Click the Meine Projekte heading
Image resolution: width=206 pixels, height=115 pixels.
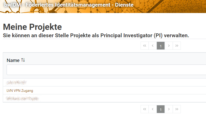click(x=32, y=27)
